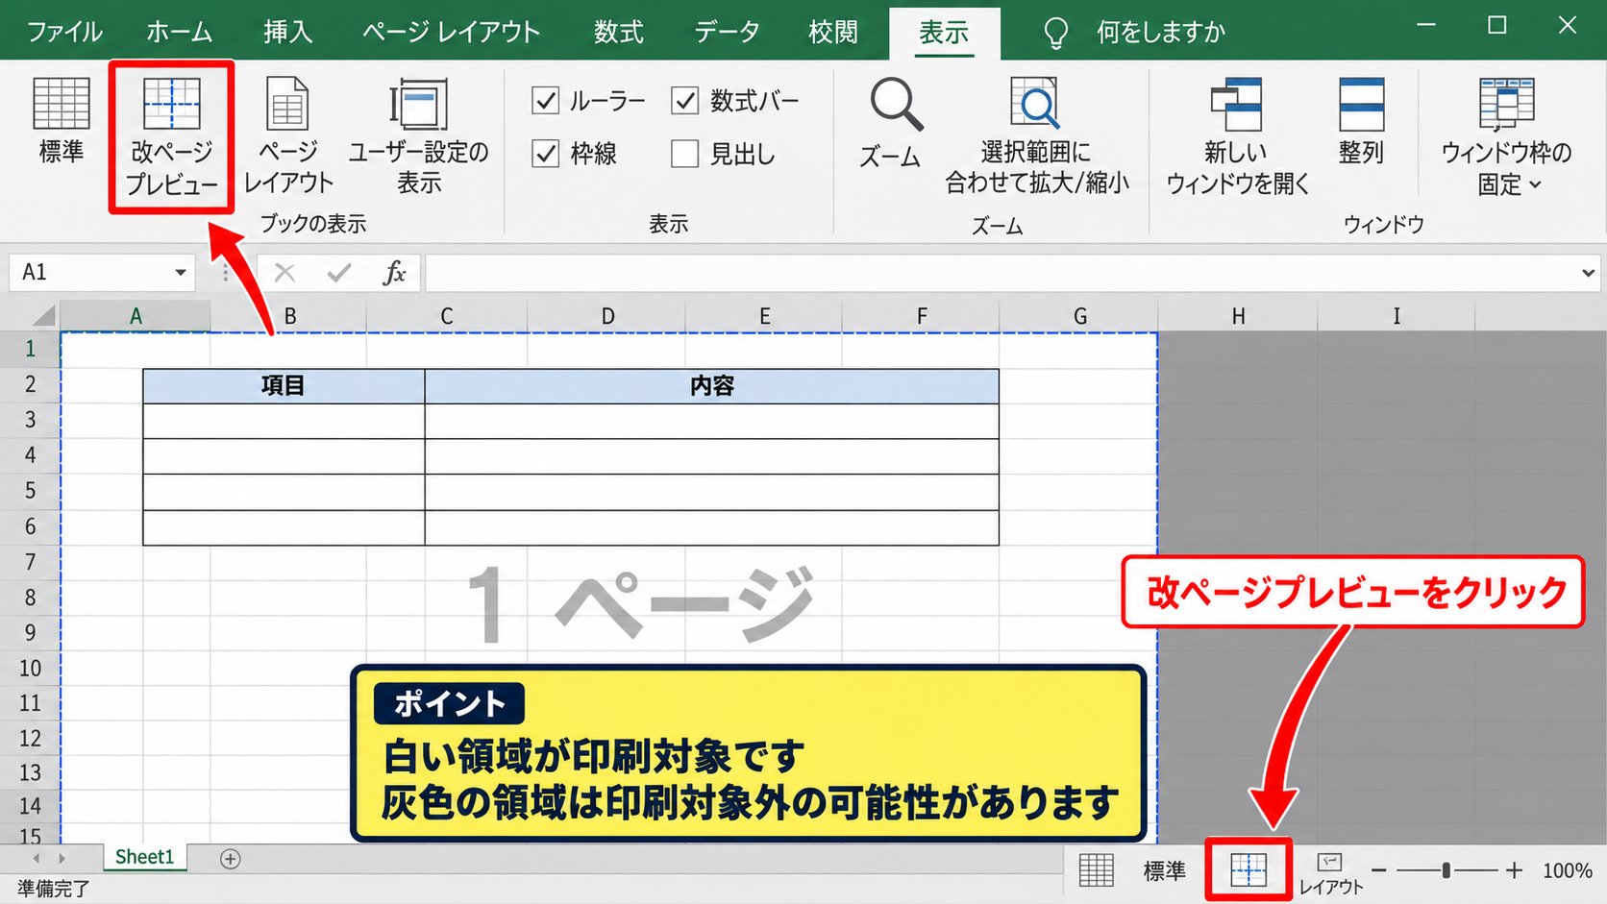Select column G header
This screenshot has width=1607, height=904.
pos(1079,316)
